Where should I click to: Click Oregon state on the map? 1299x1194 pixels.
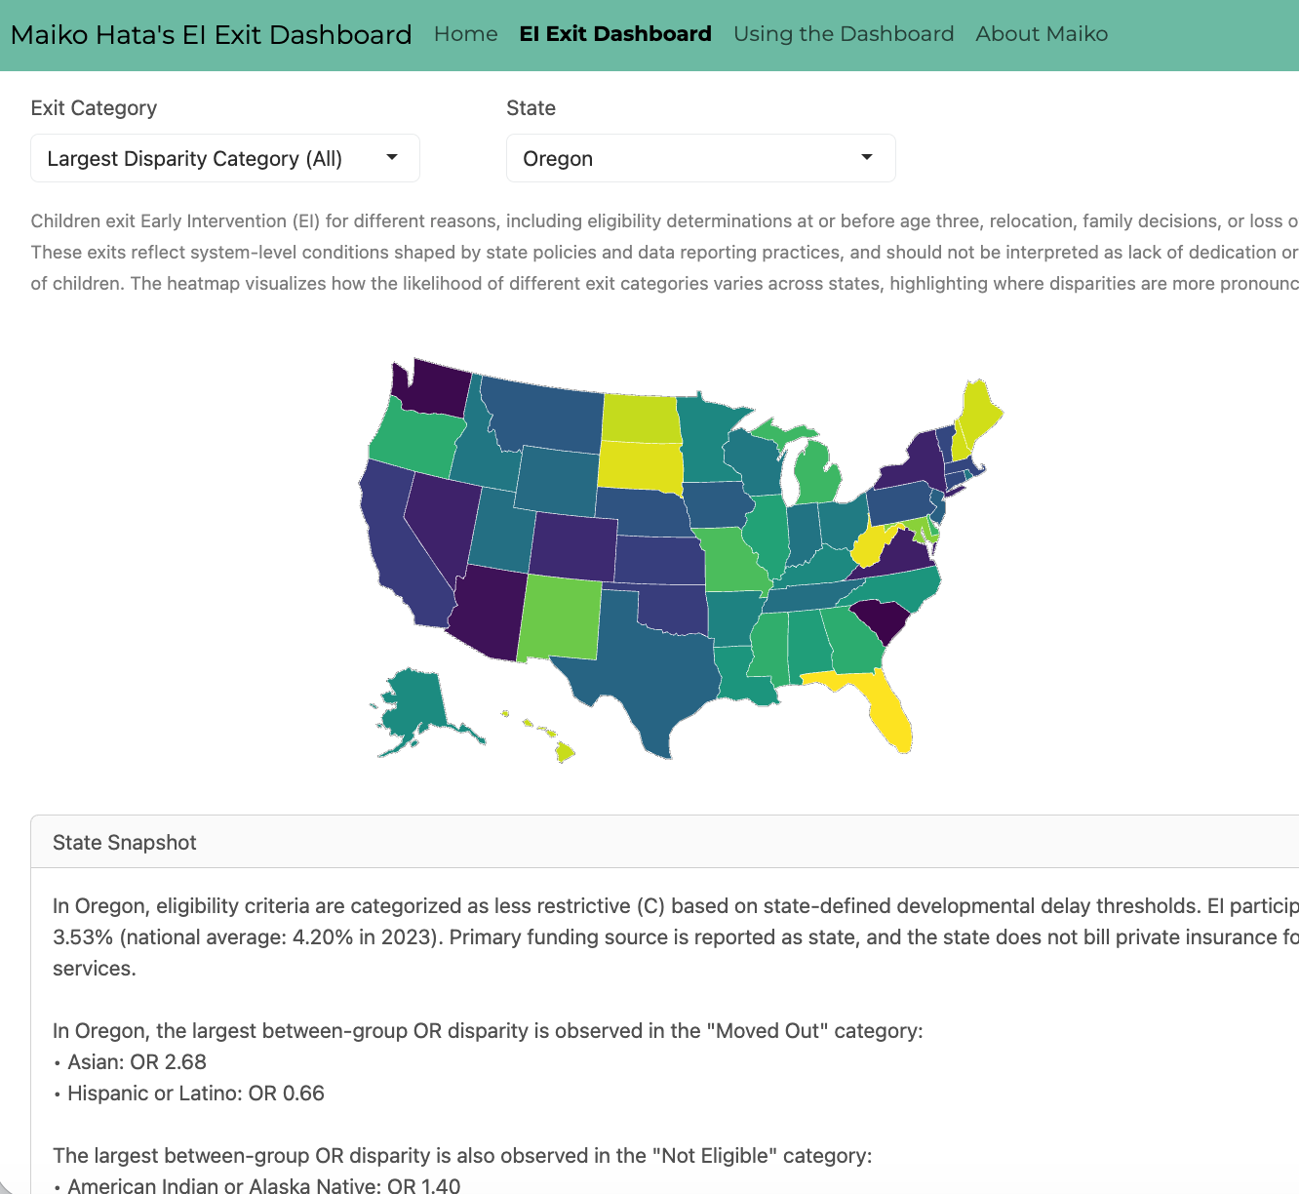point(414,439)
